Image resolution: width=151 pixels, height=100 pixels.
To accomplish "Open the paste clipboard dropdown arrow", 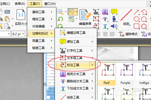I will [x=13, y=19].
